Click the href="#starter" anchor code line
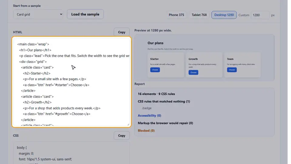291x164 pixels. click(56, 85)
